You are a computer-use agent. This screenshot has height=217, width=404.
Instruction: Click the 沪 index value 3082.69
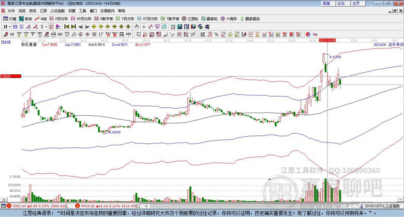(20, 206)
